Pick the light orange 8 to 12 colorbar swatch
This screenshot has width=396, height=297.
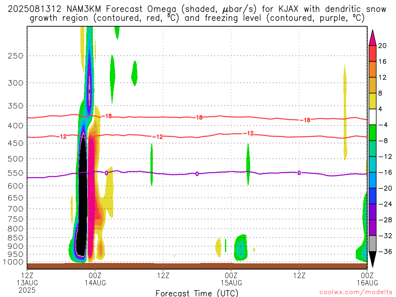(x=372, y=85)
